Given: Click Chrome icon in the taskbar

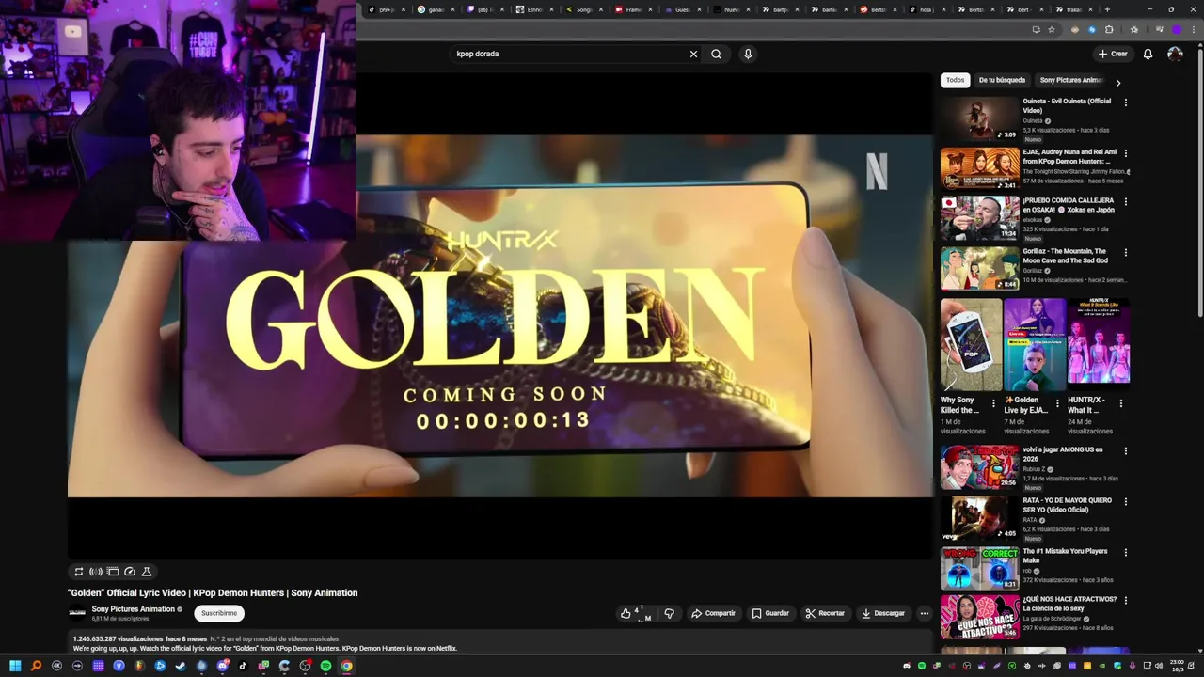Looking at the screenshot, I should 346,666.
